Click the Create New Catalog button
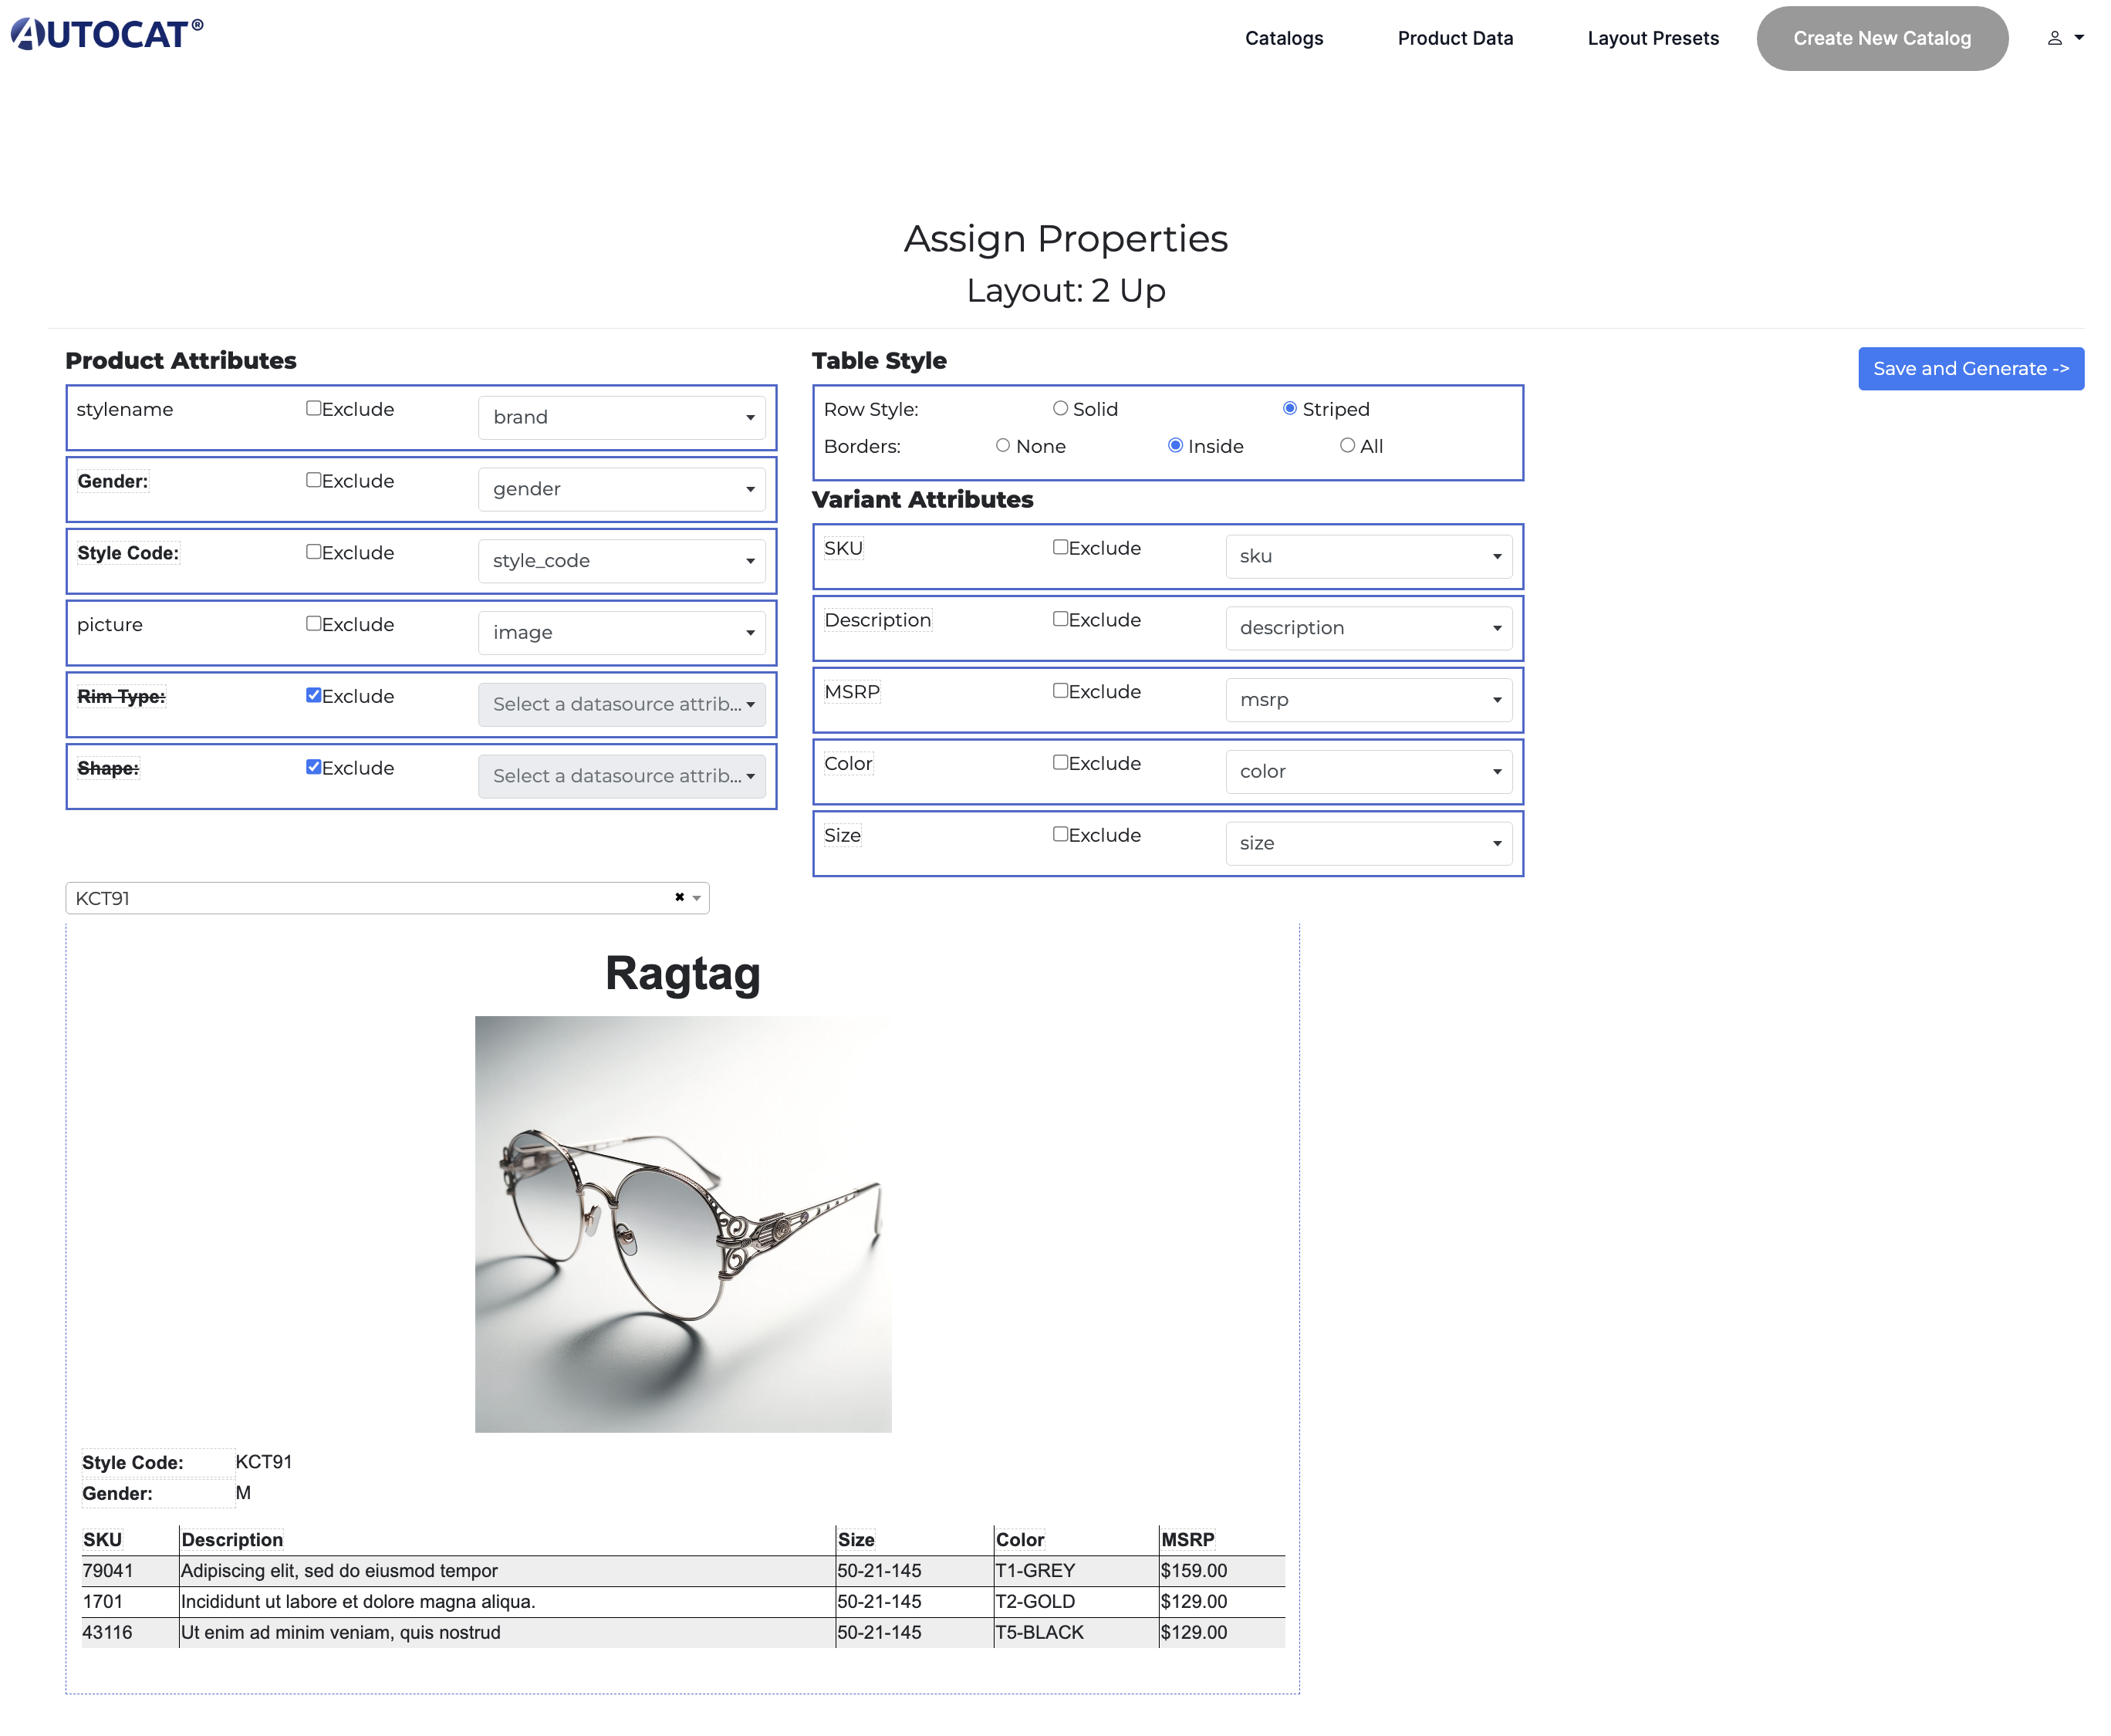This screenshot has height=1736, width=2111. [x=1881, y=38]
